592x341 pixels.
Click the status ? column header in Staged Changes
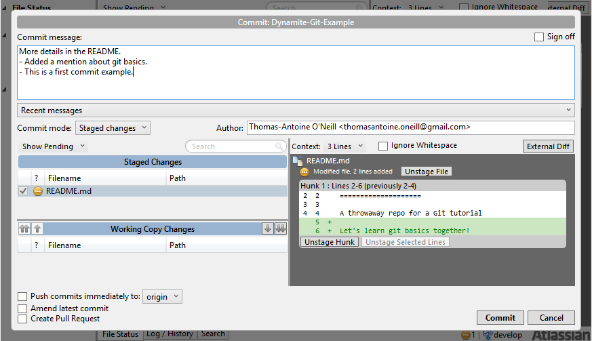click(36, 178)
